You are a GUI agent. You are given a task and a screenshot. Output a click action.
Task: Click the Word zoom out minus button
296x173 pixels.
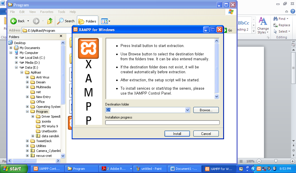tap(259, 161)
